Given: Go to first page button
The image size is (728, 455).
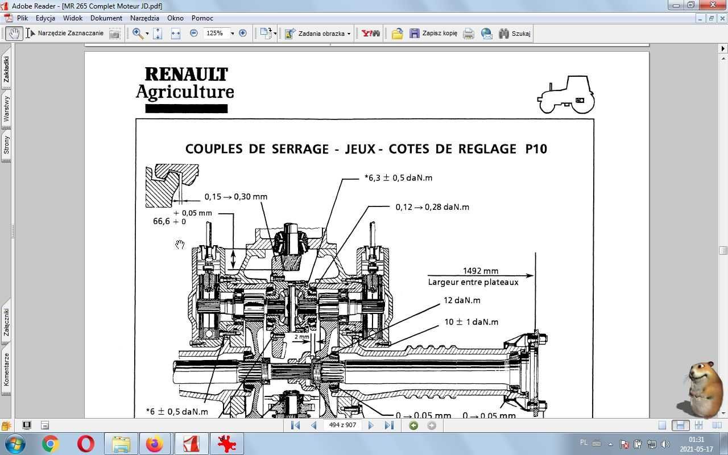Looking at the screenshot, I should pos(295,425).
